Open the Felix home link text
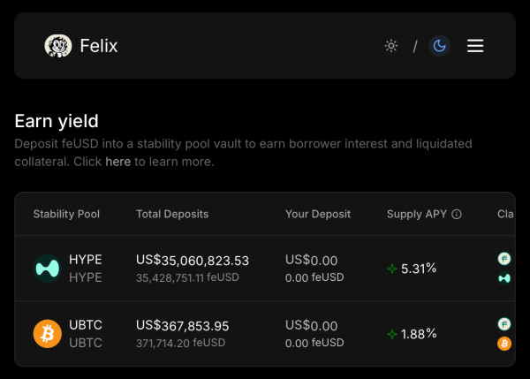This screenshot has height=379, width=530. tap(98, 46)
